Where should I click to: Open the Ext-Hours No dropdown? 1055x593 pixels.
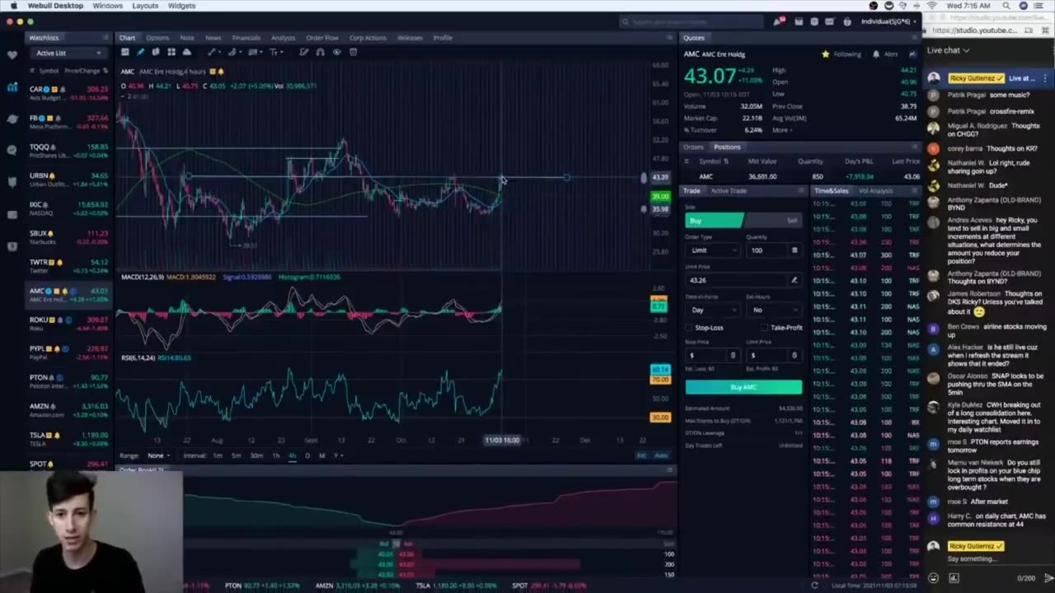(773, 310)
